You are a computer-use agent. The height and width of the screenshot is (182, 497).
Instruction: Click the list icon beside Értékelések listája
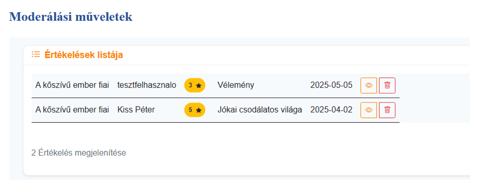click(x=36, y=55)
